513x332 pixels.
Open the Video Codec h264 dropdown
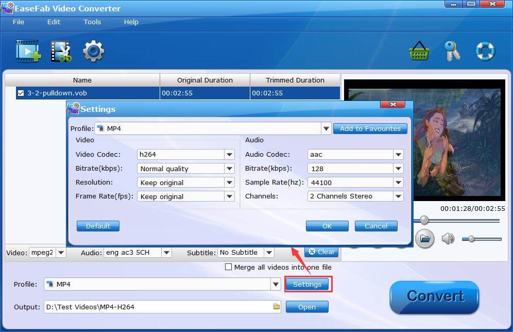230,154
